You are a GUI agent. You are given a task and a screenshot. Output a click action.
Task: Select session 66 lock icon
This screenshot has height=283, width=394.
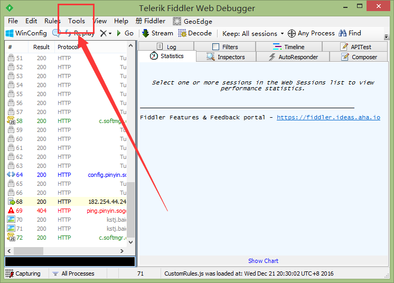[11, 192]
